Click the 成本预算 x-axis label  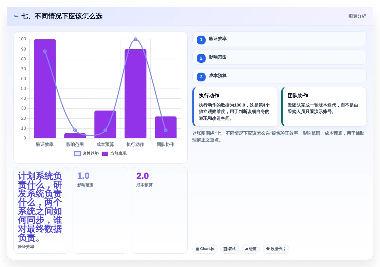click(105, 145)
